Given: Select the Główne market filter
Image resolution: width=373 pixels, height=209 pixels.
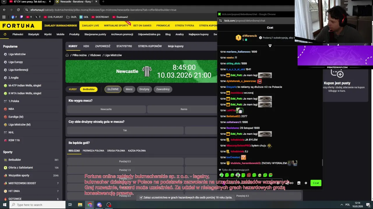Looking at the screenshot, I should coord(113,89).
